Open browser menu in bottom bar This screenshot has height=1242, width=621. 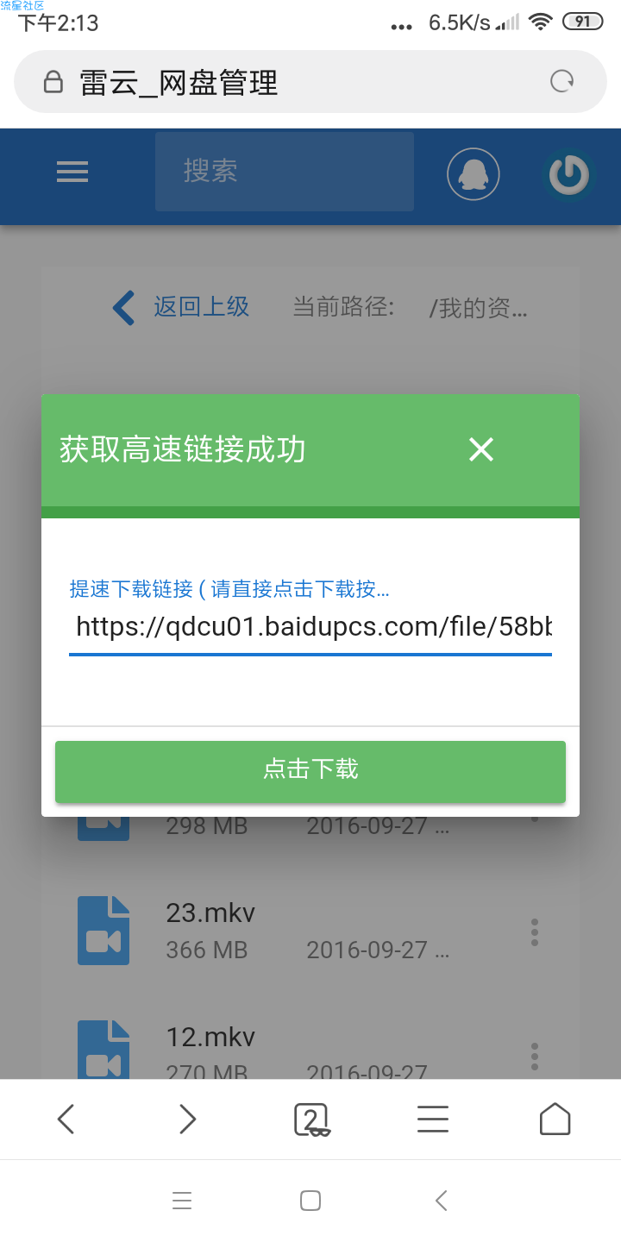pos(433,1120)
